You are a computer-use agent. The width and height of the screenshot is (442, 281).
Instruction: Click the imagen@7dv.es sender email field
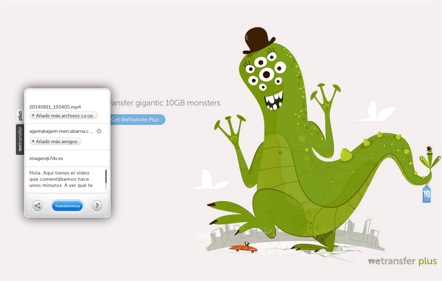tap(68, 158)
